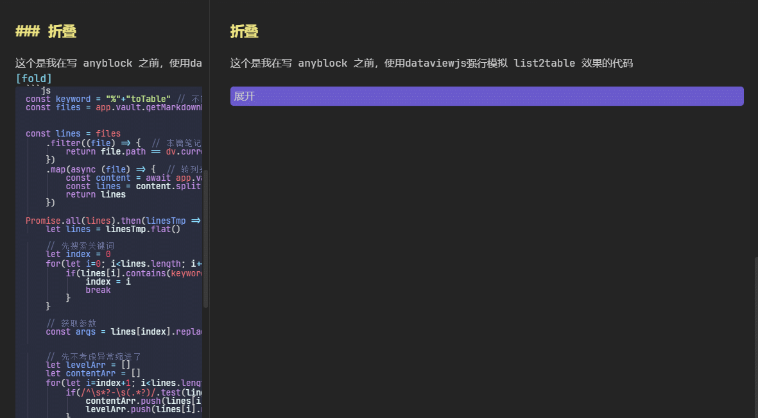Image resolution: width=758 pixels, height=418 pixels.
Task: Click the preview pane's scrollbar at the right edge
Action: click(x=755, y=333)
